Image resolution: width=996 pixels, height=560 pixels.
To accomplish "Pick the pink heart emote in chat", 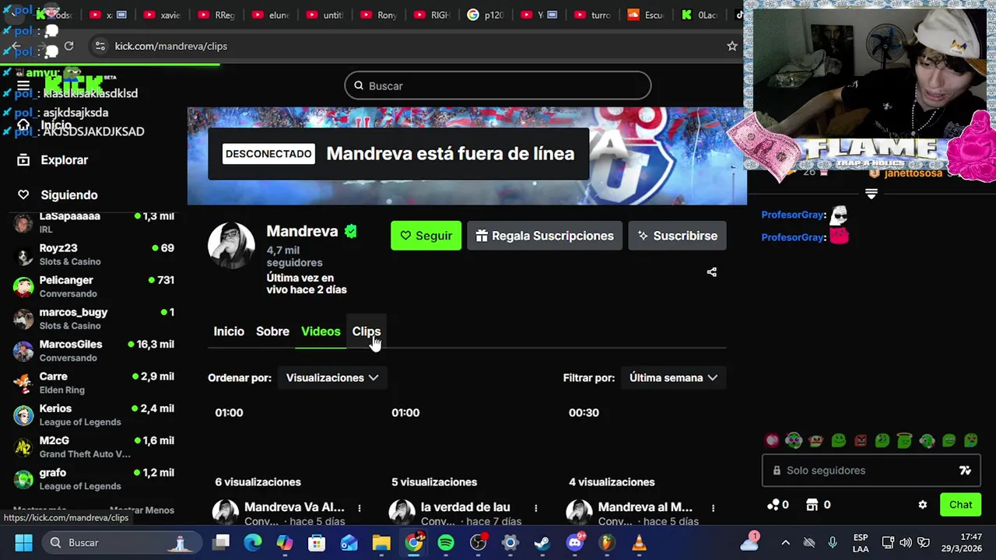I will (772, 440).
